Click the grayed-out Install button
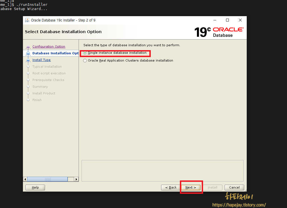Viewport: 287px width, 208px height. point(213,187)
